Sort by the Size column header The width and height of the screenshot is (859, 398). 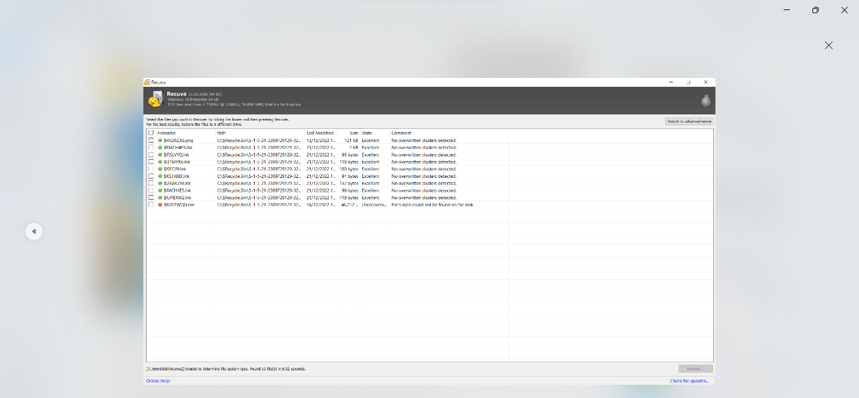tap(354, 133)
